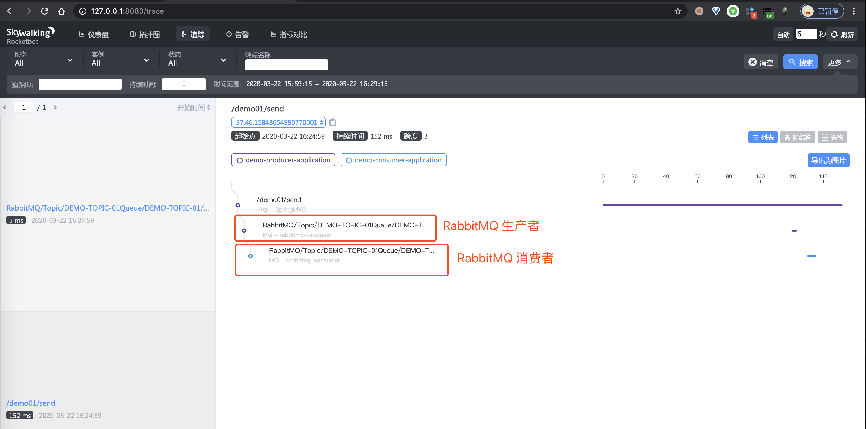
Task: Go back using browser back arrow
Action: (x=10, y=11)
